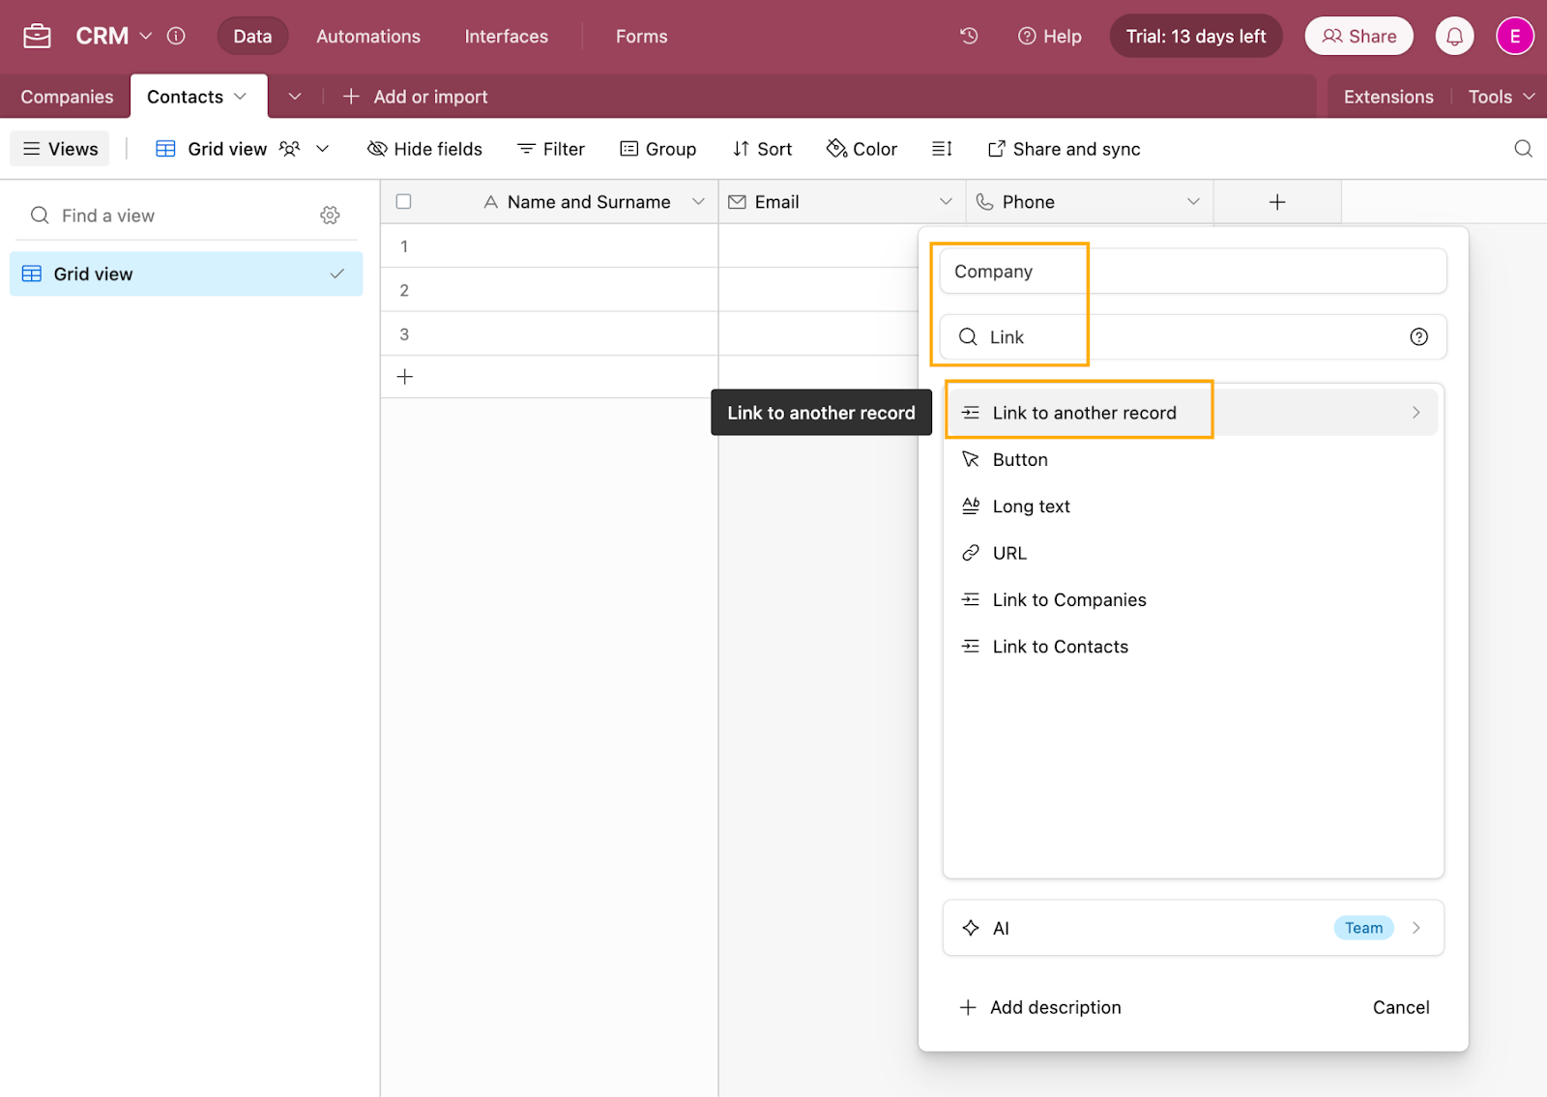Add a new row with the plus below row 3
The image size is (1547, 1097).
point(405,377)
